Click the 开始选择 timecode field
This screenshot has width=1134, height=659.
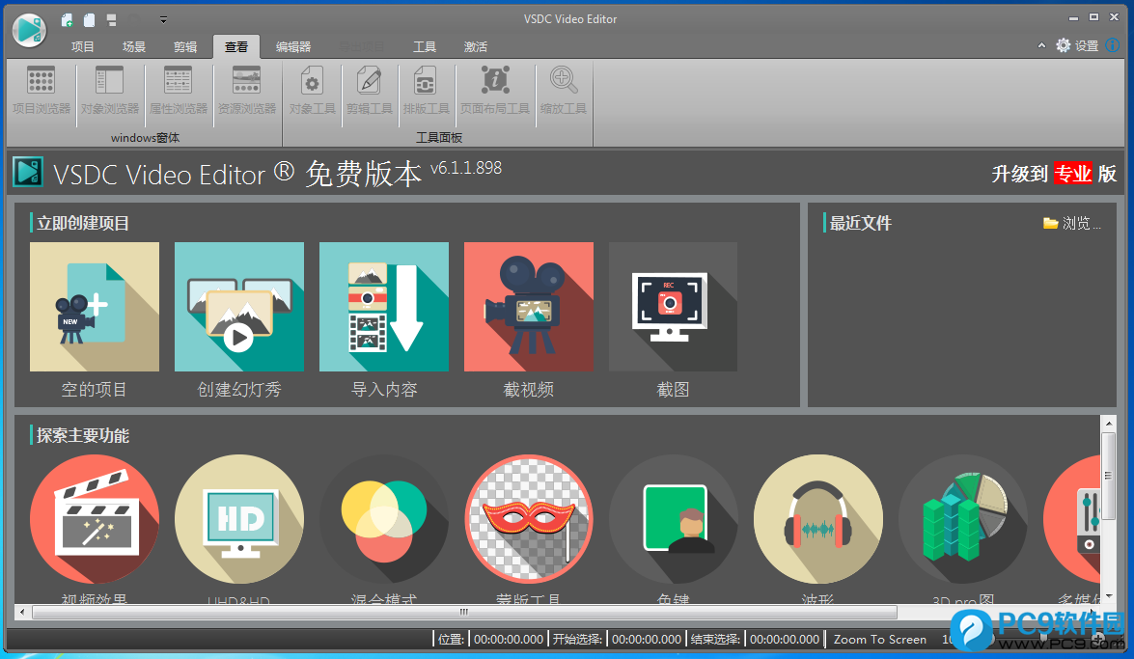tap(646, 640)
